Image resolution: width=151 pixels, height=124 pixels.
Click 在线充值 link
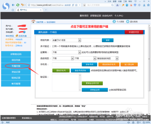click(x=22, y=36)
